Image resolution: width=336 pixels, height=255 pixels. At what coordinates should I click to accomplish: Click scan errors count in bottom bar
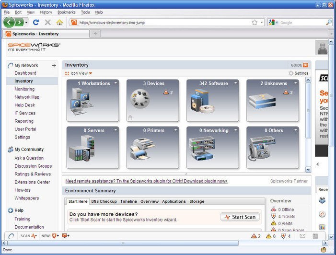pyautogui.click(x=256, y=236)
